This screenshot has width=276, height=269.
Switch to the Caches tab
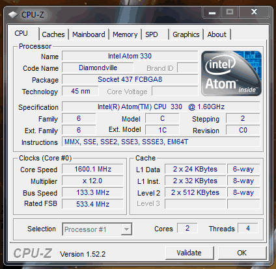click(53, 34)
